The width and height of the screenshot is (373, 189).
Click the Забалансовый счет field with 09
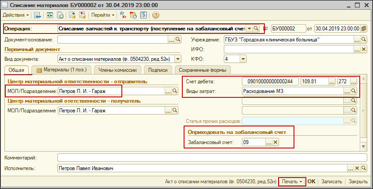pos(253,142)
